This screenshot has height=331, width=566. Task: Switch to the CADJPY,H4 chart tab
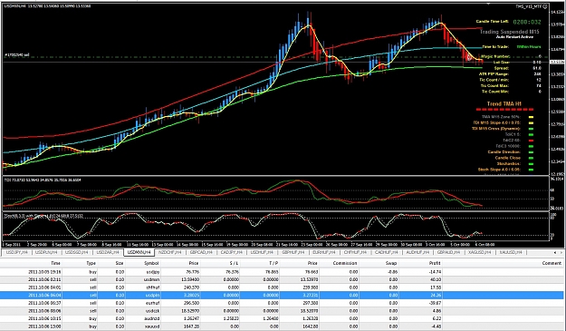tap(232, 252)
